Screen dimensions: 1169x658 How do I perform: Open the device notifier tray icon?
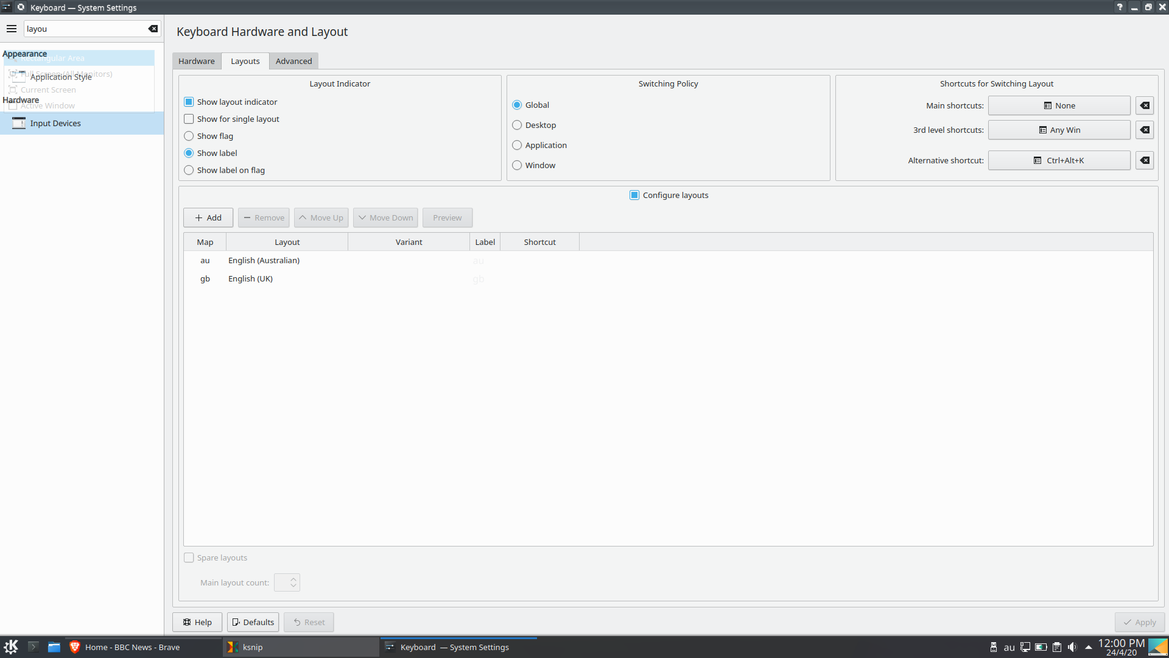coord(994,647)
